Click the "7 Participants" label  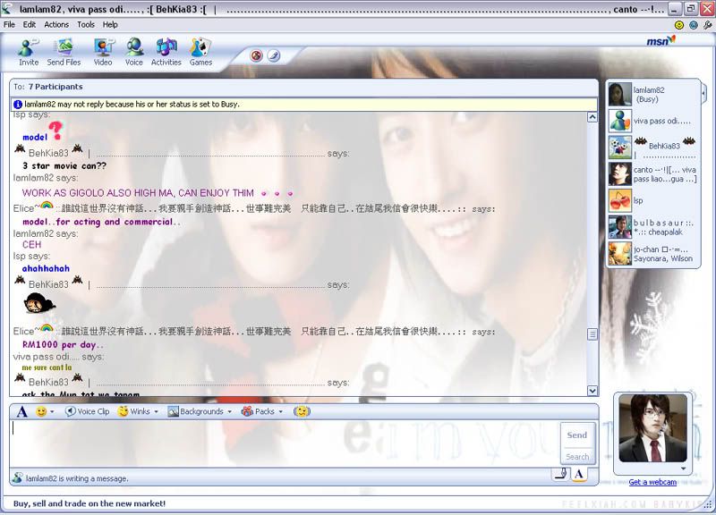(55, 87)
